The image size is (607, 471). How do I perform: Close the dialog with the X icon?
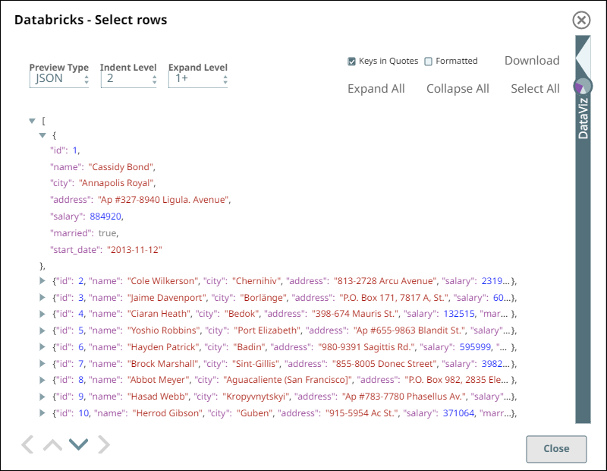click(581, 21)
